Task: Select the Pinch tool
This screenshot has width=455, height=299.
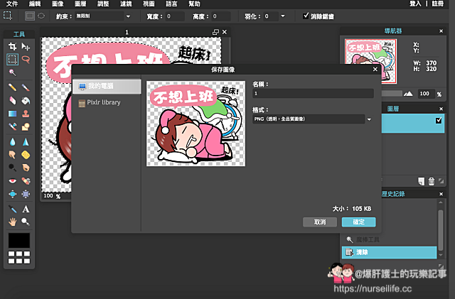Action: point(26,194)
